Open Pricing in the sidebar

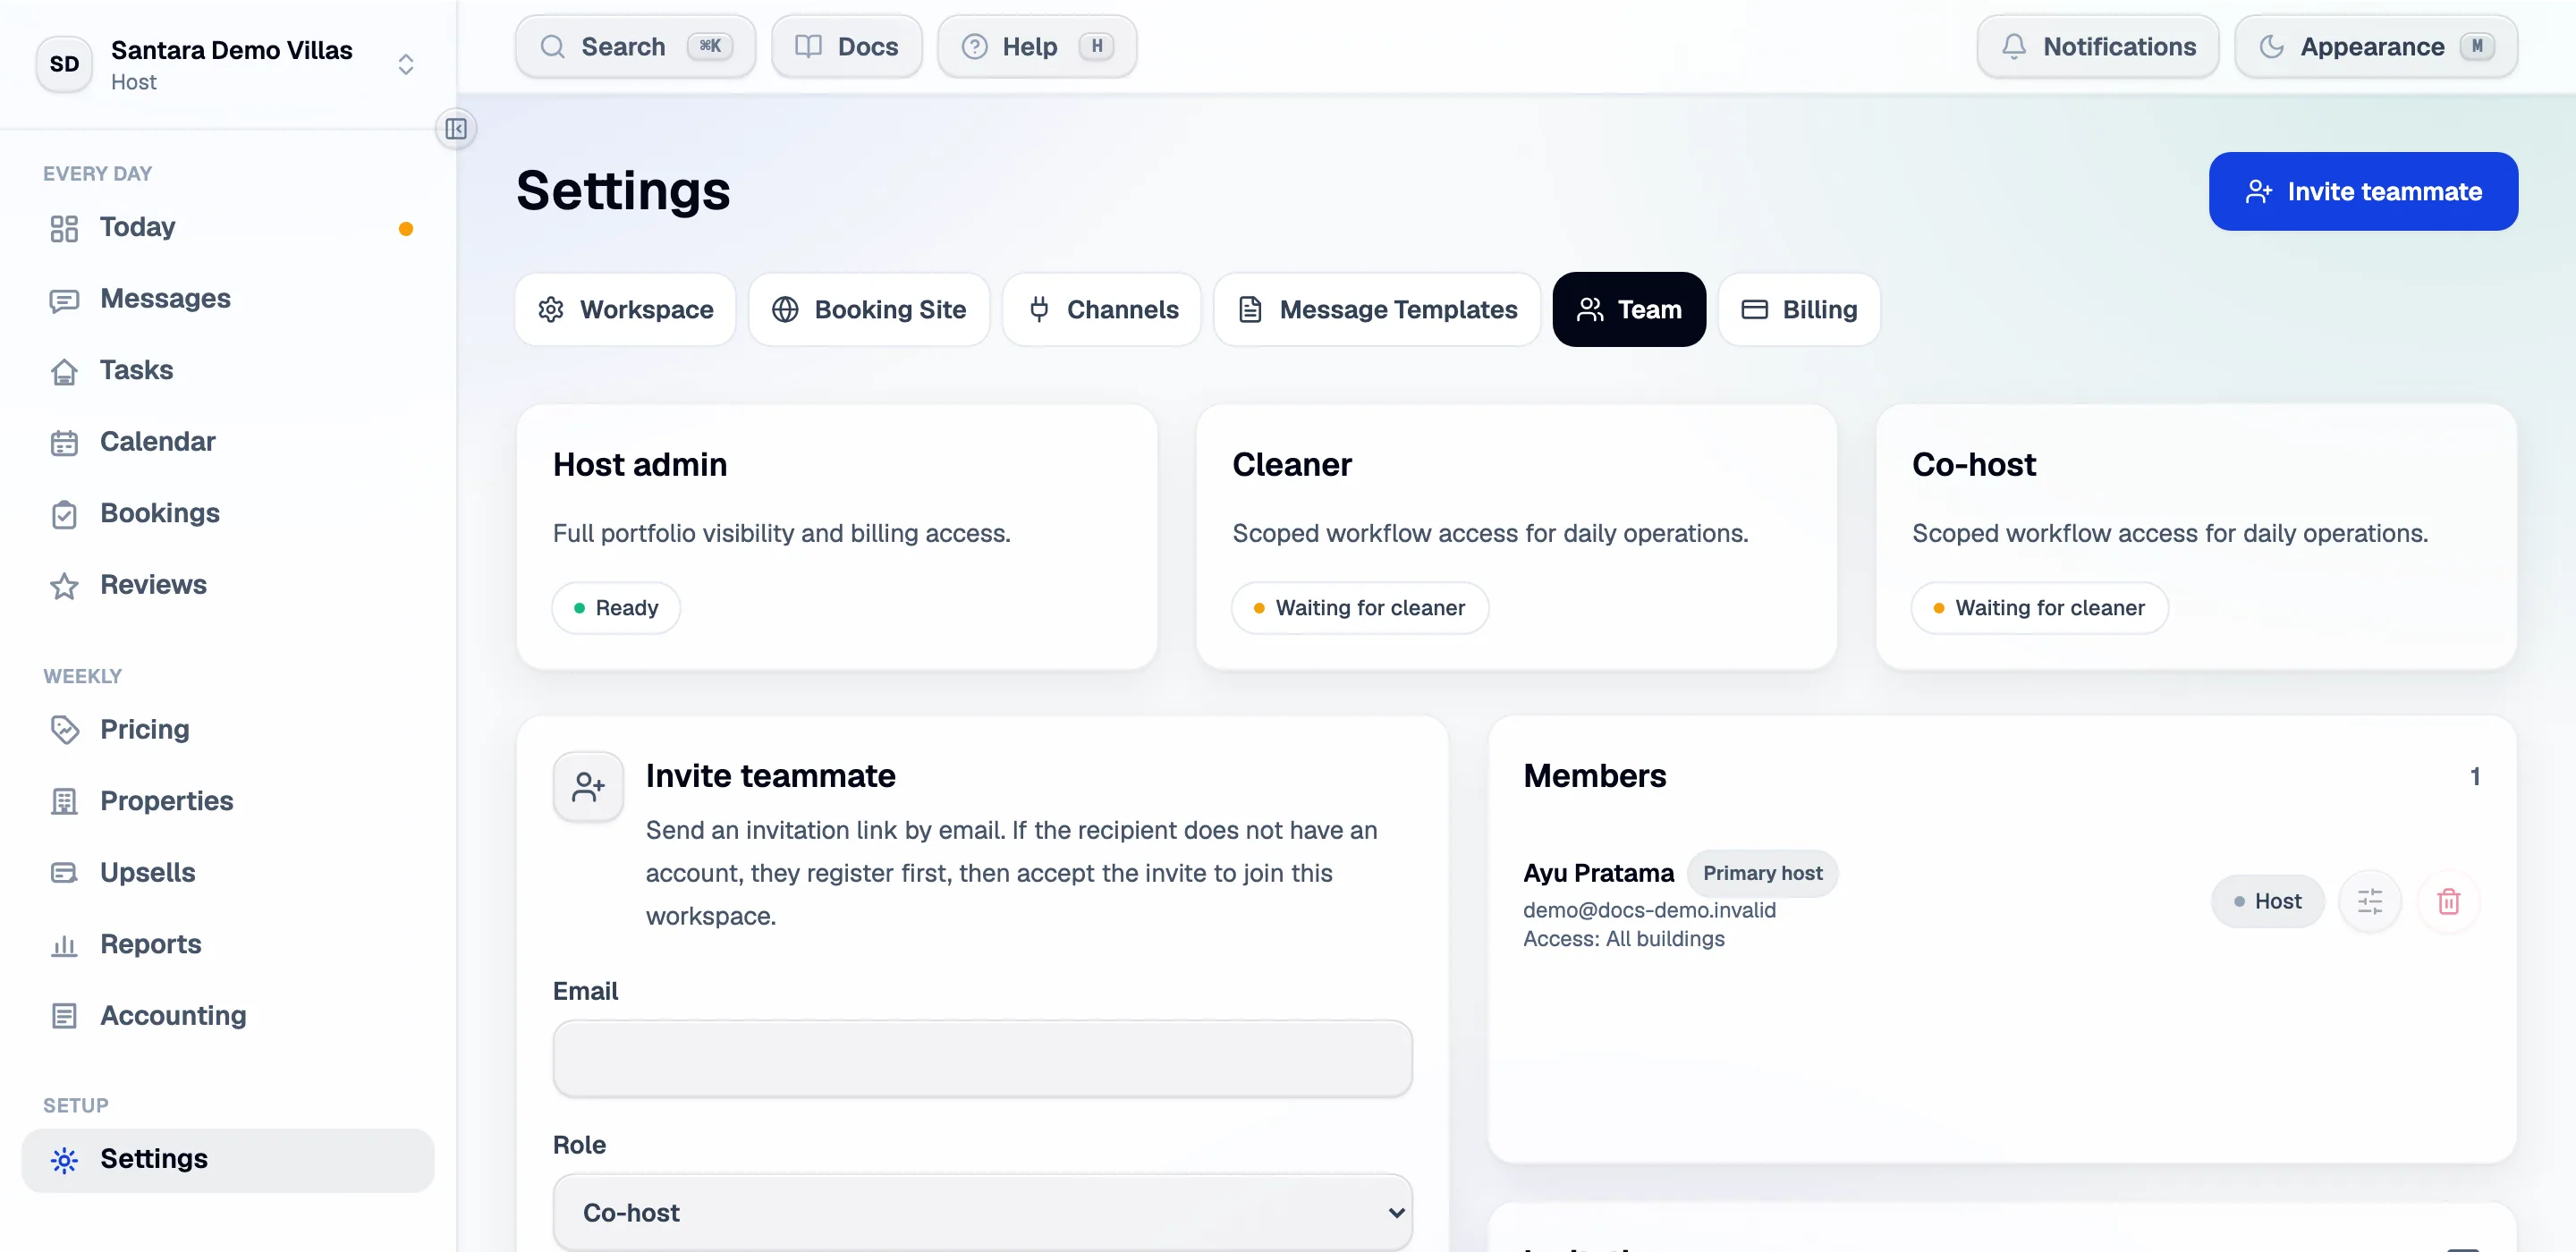pyautogui.click(x=228, y=729)
